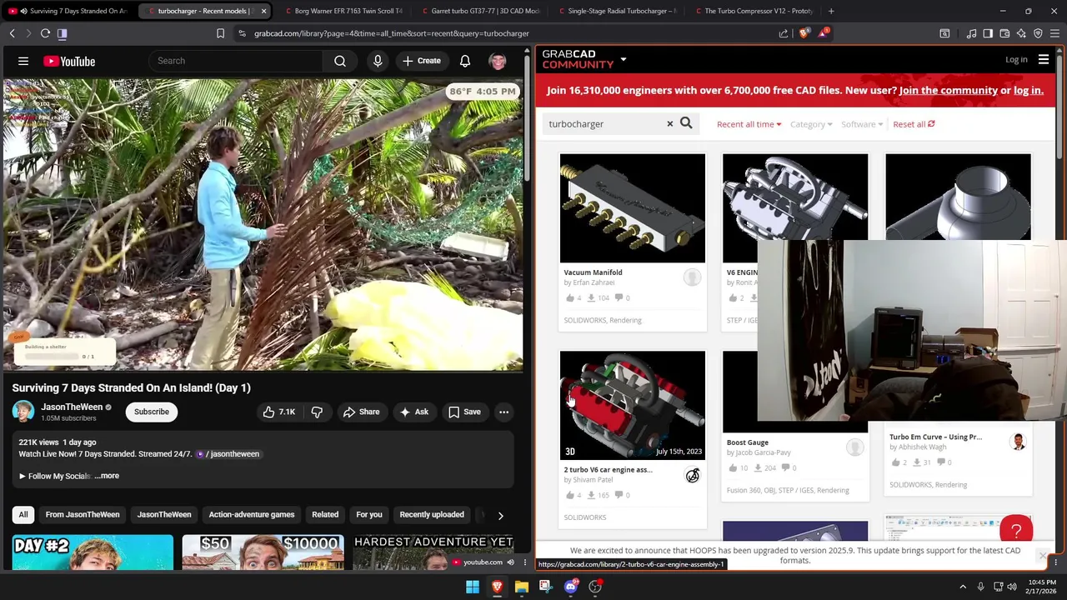This screenshot has width=1067, height=600.
Task: Expand video description with ...more
Action: [107, 476]
